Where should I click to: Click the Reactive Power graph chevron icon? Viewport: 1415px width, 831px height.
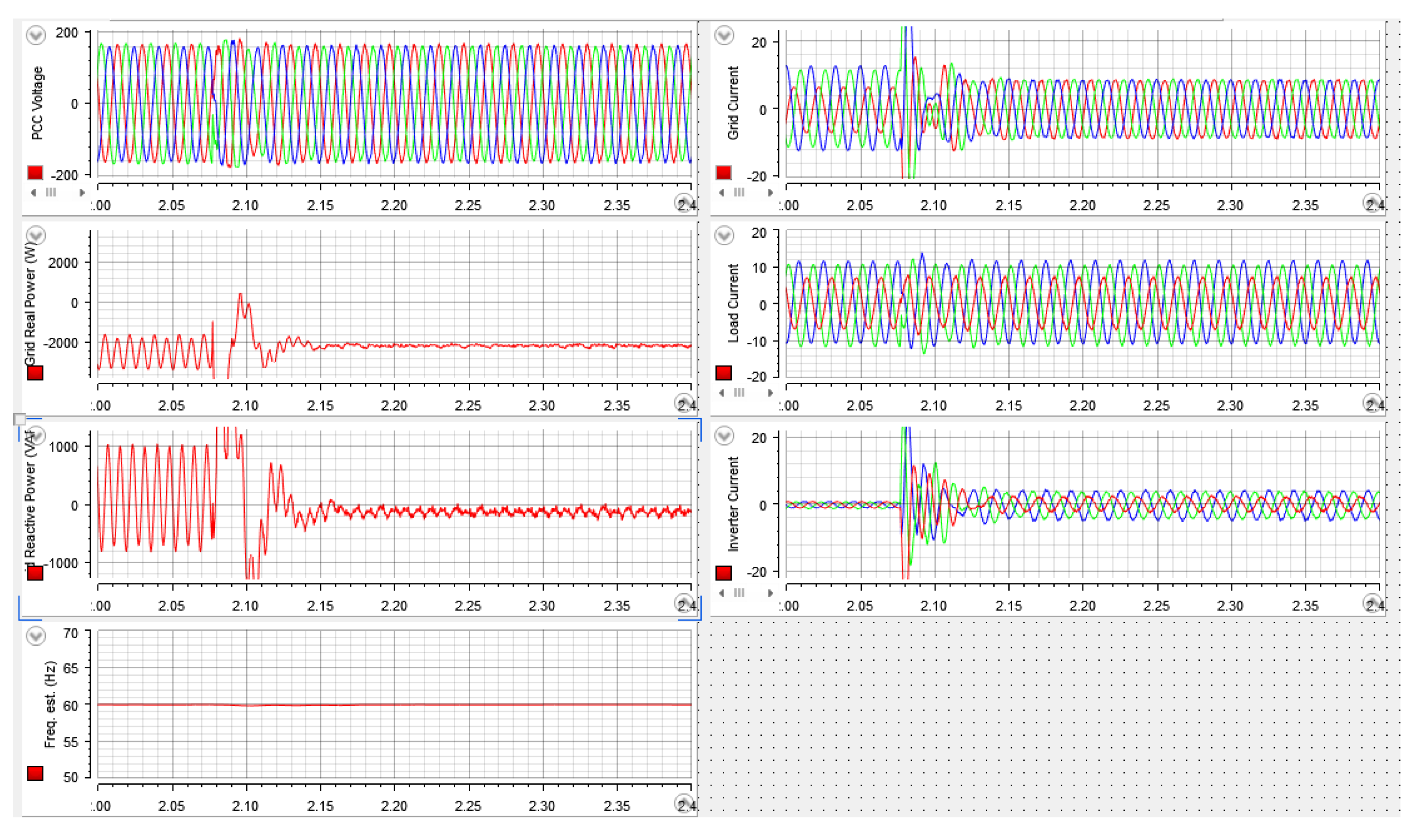(36, 435)
